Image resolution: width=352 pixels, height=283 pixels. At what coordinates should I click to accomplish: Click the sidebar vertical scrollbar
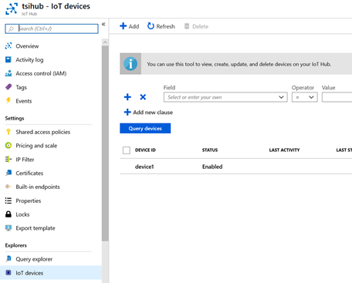pos(105,143)
